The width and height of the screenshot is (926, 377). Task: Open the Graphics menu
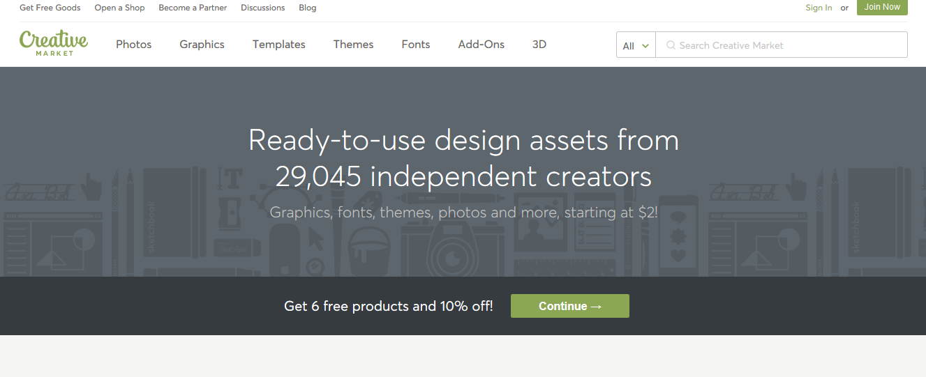click(202, 45)
